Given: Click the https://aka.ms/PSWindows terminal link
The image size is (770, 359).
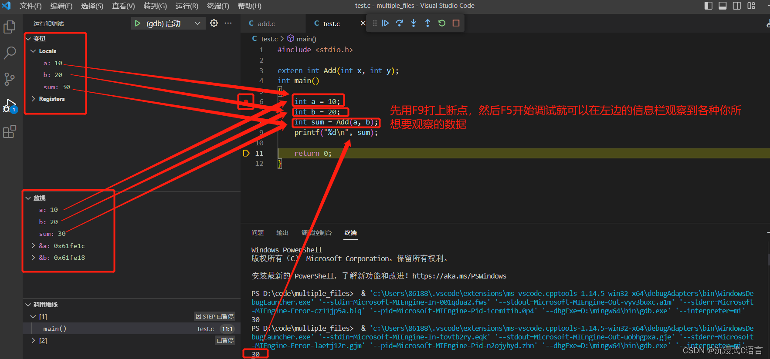Looking at the screenshot, I should click(x=459, y=276).
